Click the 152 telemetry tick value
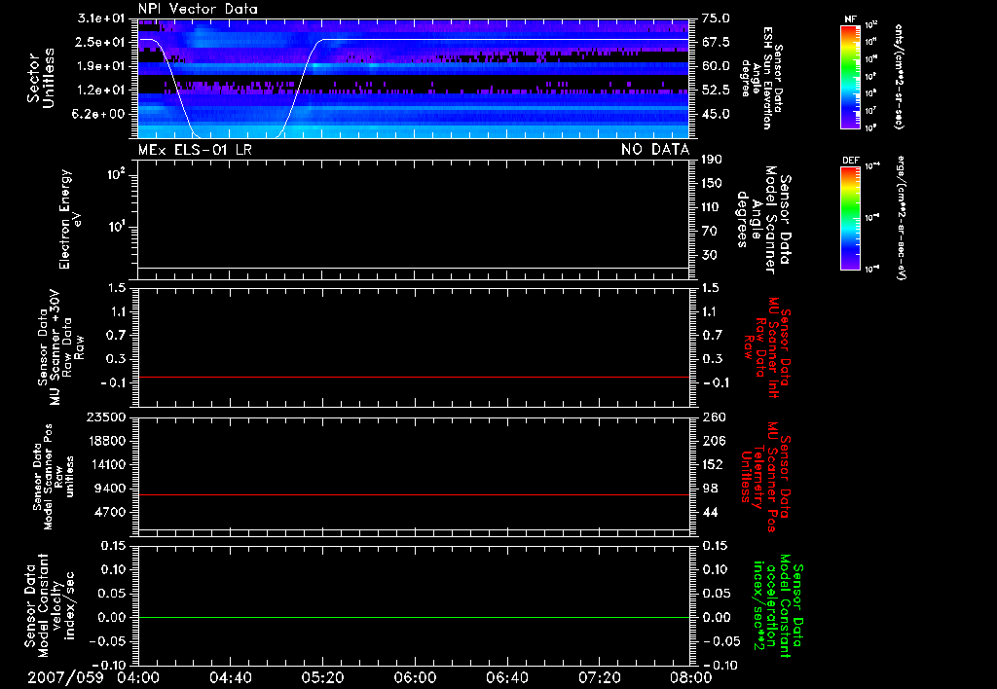 point(712,464)
